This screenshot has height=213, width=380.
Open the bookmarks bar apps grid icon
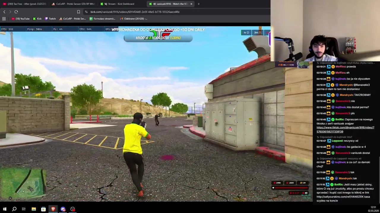tap(4, 19)
